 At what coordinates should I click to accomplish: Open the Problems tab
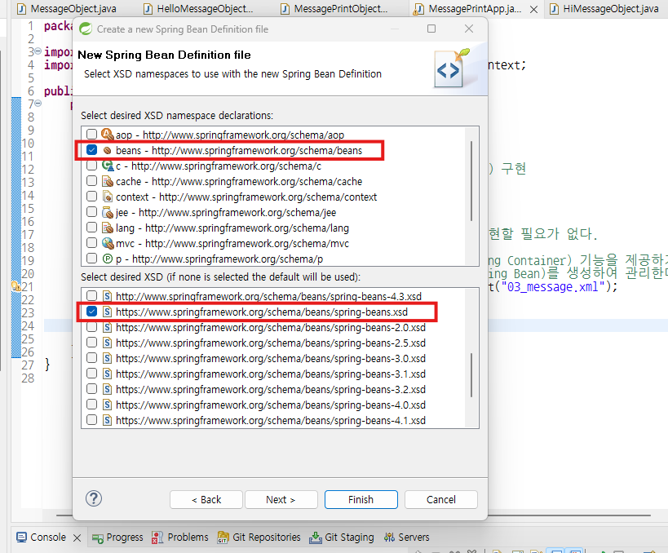pyautogui.click(x=180, y=538)
